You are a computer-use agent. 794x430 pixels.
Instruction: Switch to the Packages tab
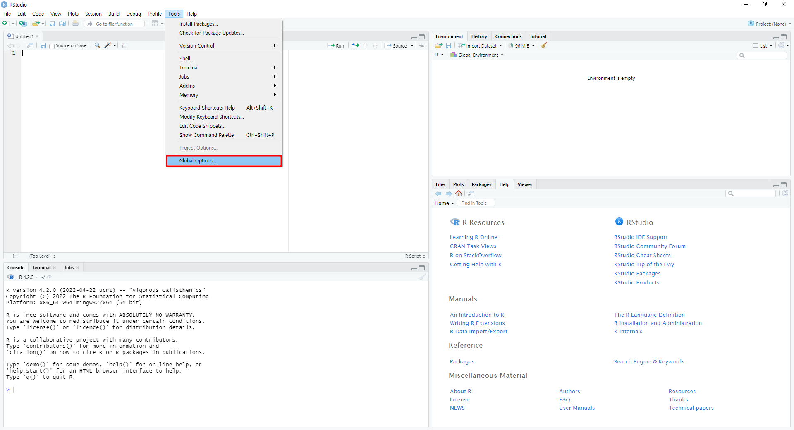481,184
